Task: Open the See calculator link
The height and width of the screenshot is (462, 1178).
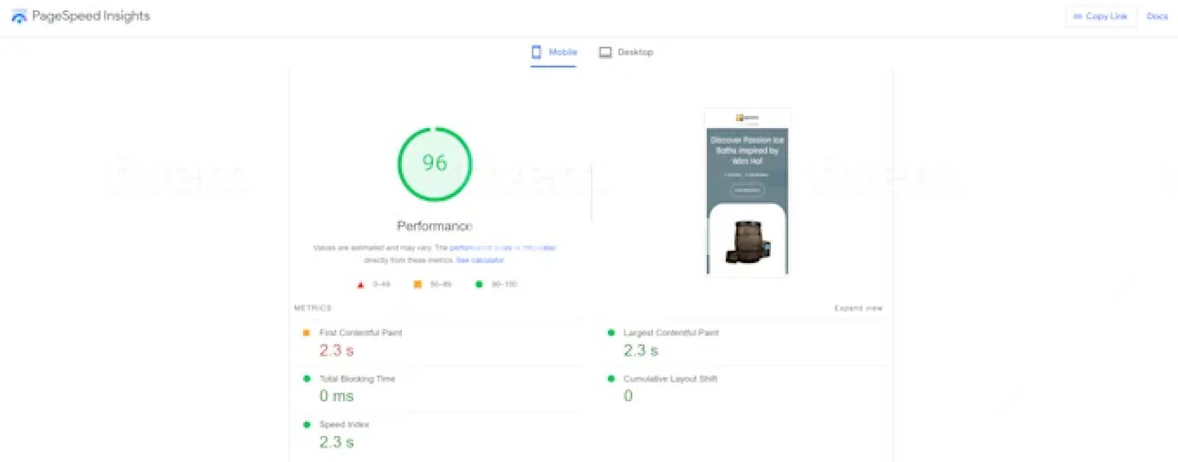Action: tap(480, 260)
